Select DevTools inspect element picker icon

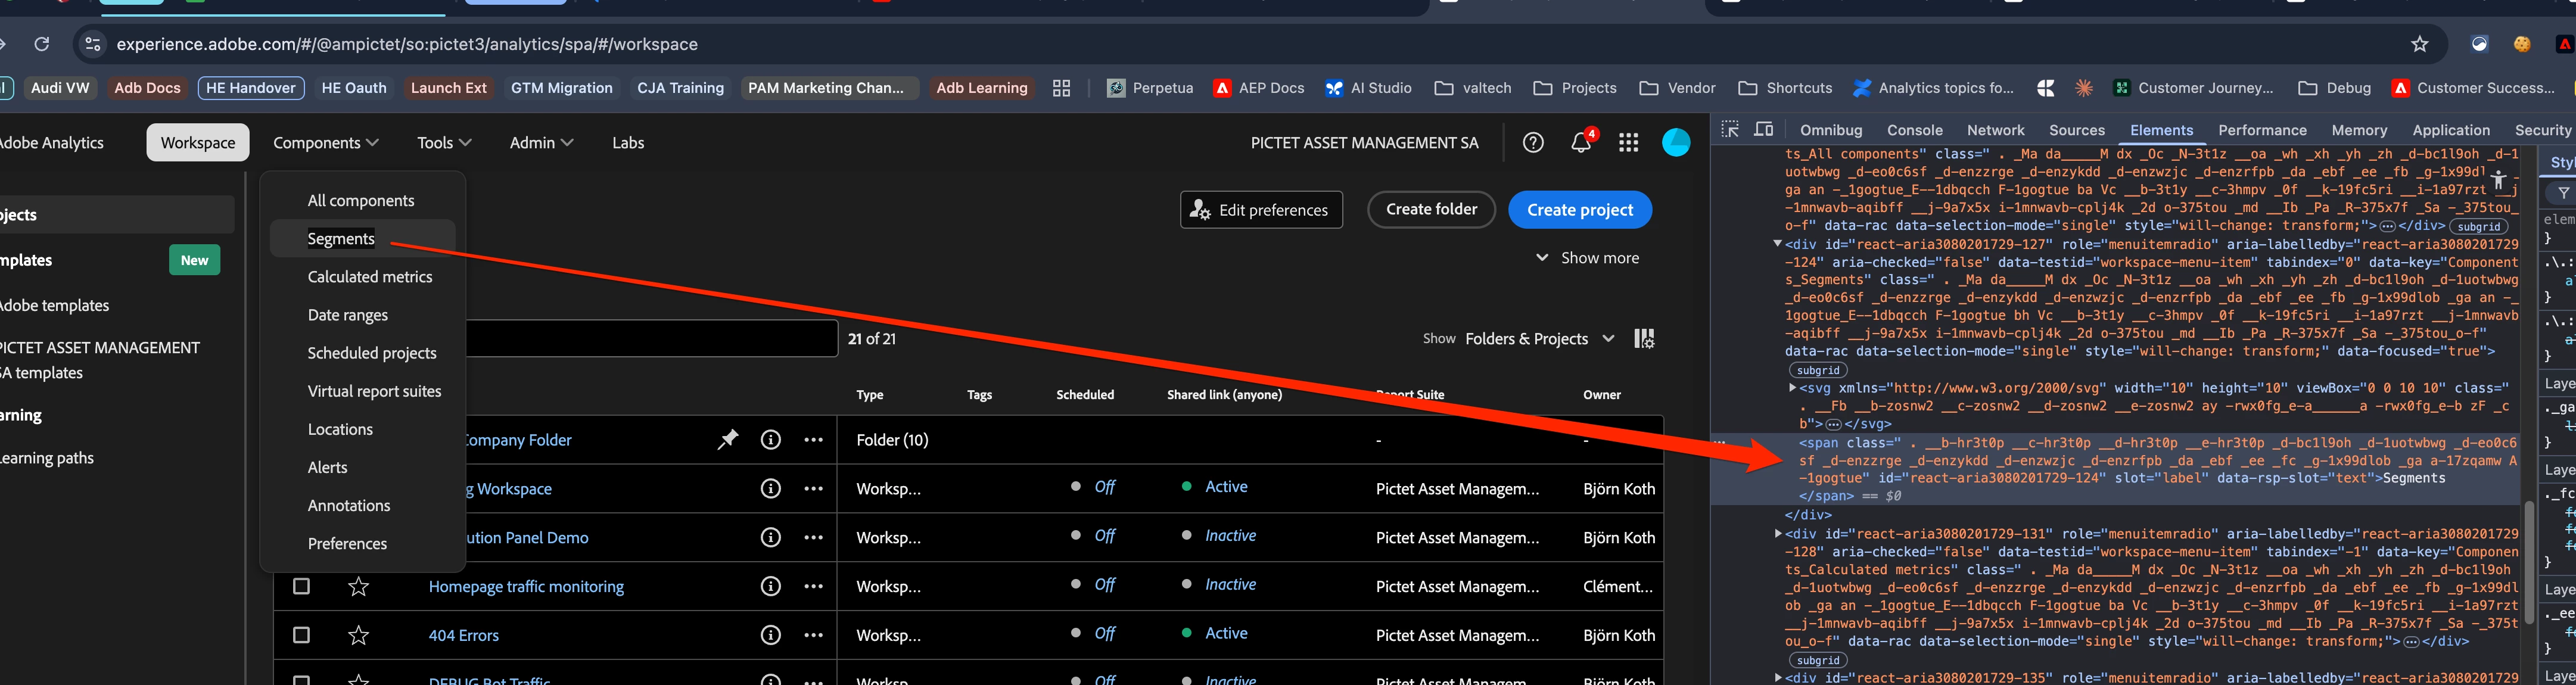coord(1730,130)
